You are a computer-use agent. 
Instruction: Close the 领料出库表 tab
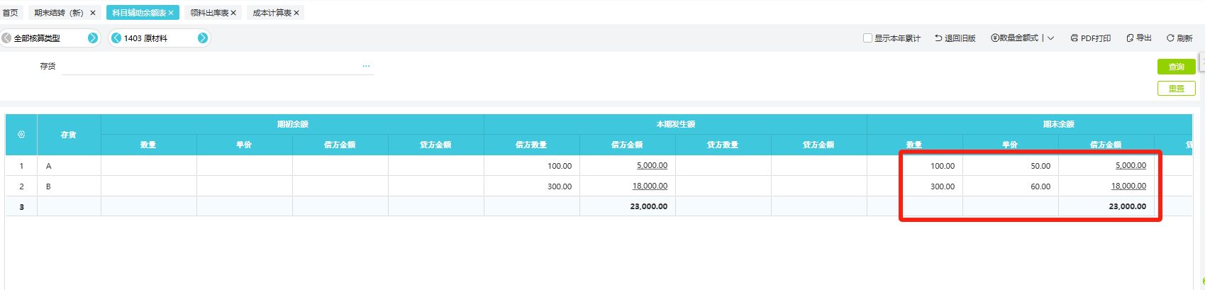click(233, 13)
